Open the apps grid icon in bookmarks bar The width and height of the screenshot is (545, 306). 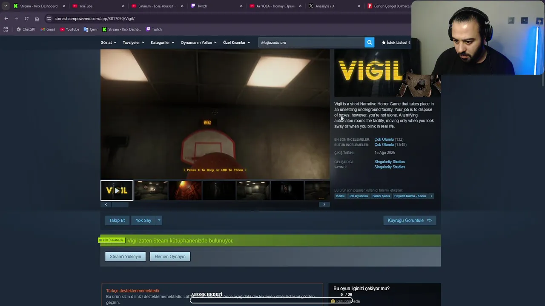tap(6, 29)
